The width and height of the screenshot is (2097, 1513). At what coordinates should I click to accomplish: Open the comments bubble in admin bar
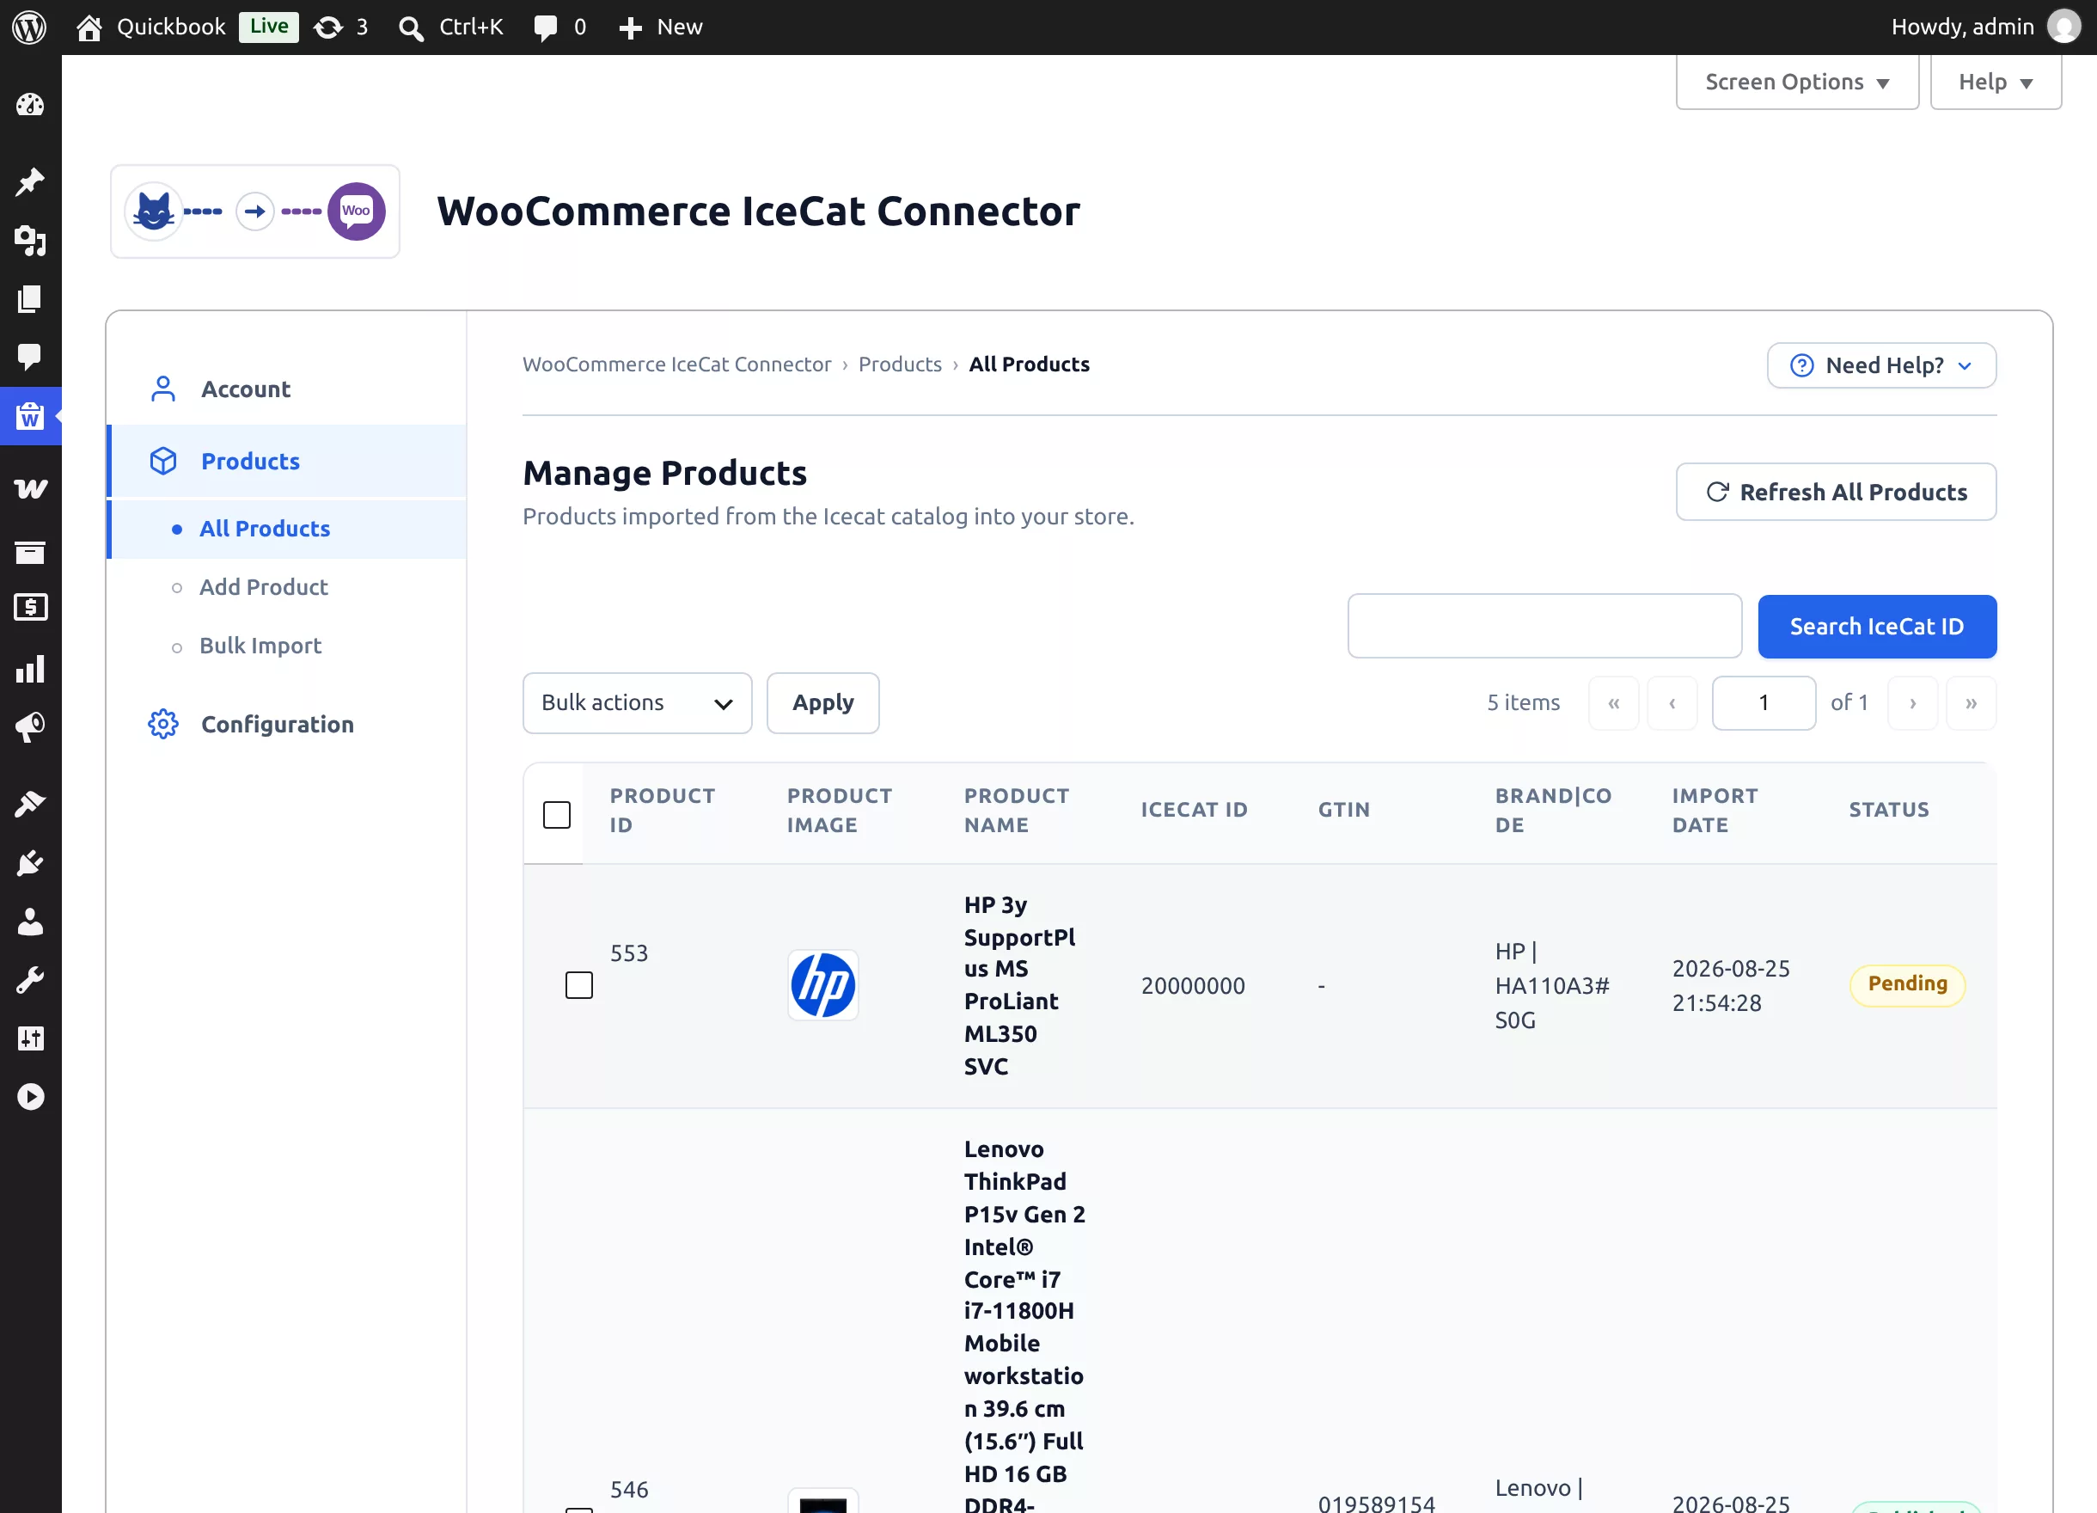[x=546, y=28]
